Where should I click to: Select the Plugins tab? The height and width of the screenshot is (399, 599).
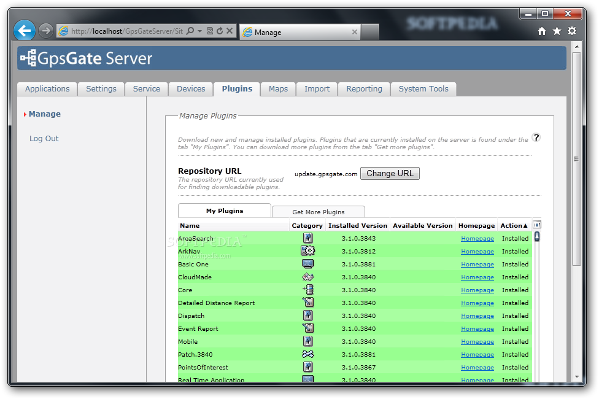pyautogui.click(x=238, y=88)
